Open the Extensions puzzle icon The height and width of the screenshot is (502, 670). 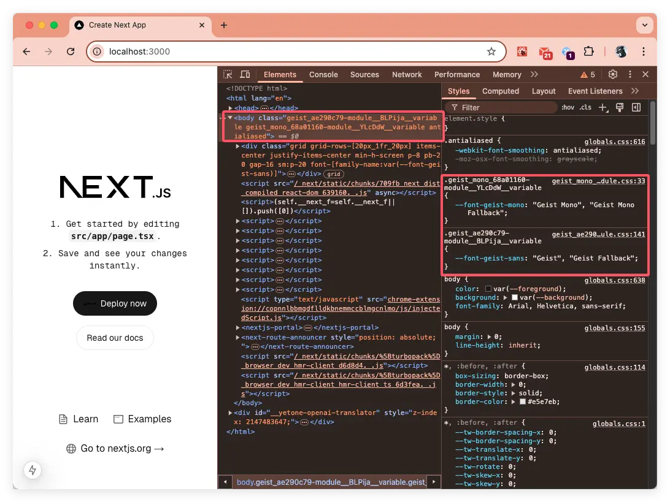[x=588, y=51]
